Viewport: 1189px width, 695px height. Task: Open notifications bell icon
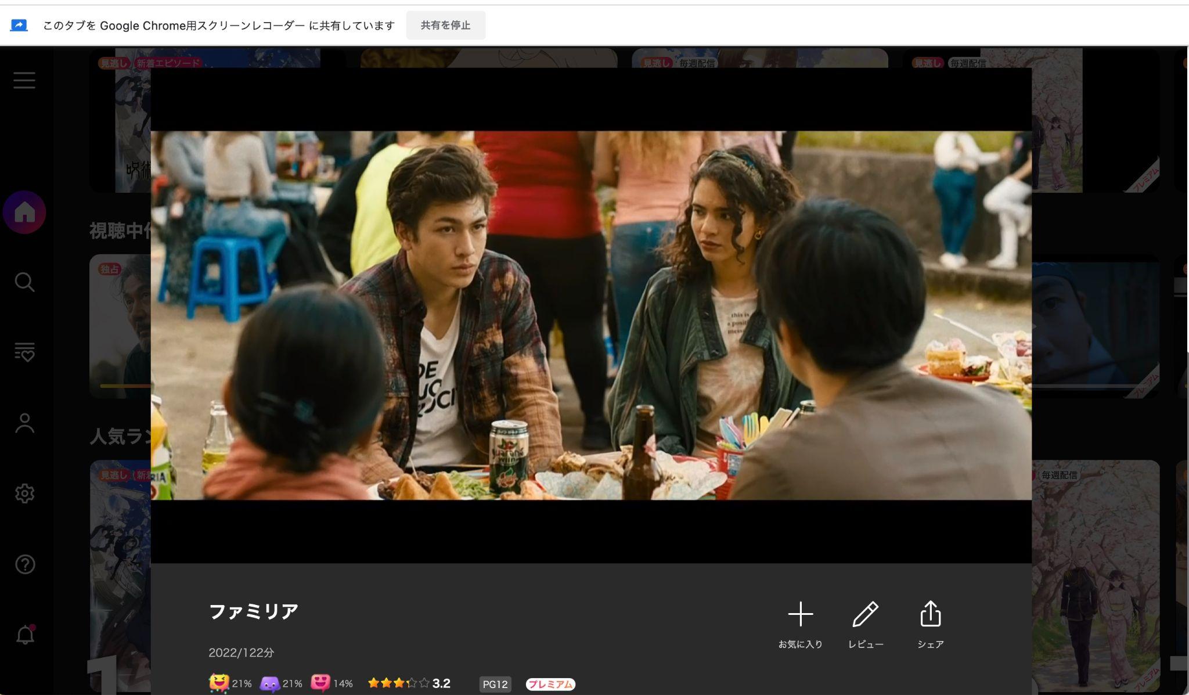tap(25, 635)
